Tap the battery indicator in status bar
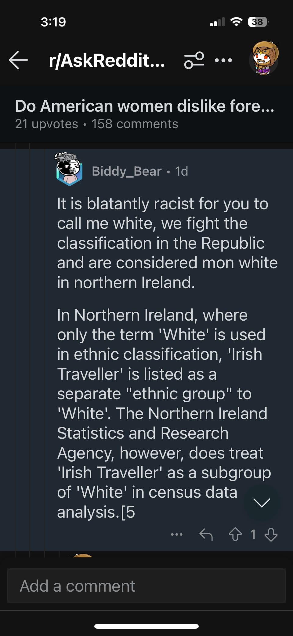 pyautogui.click(x=258, y=22)
